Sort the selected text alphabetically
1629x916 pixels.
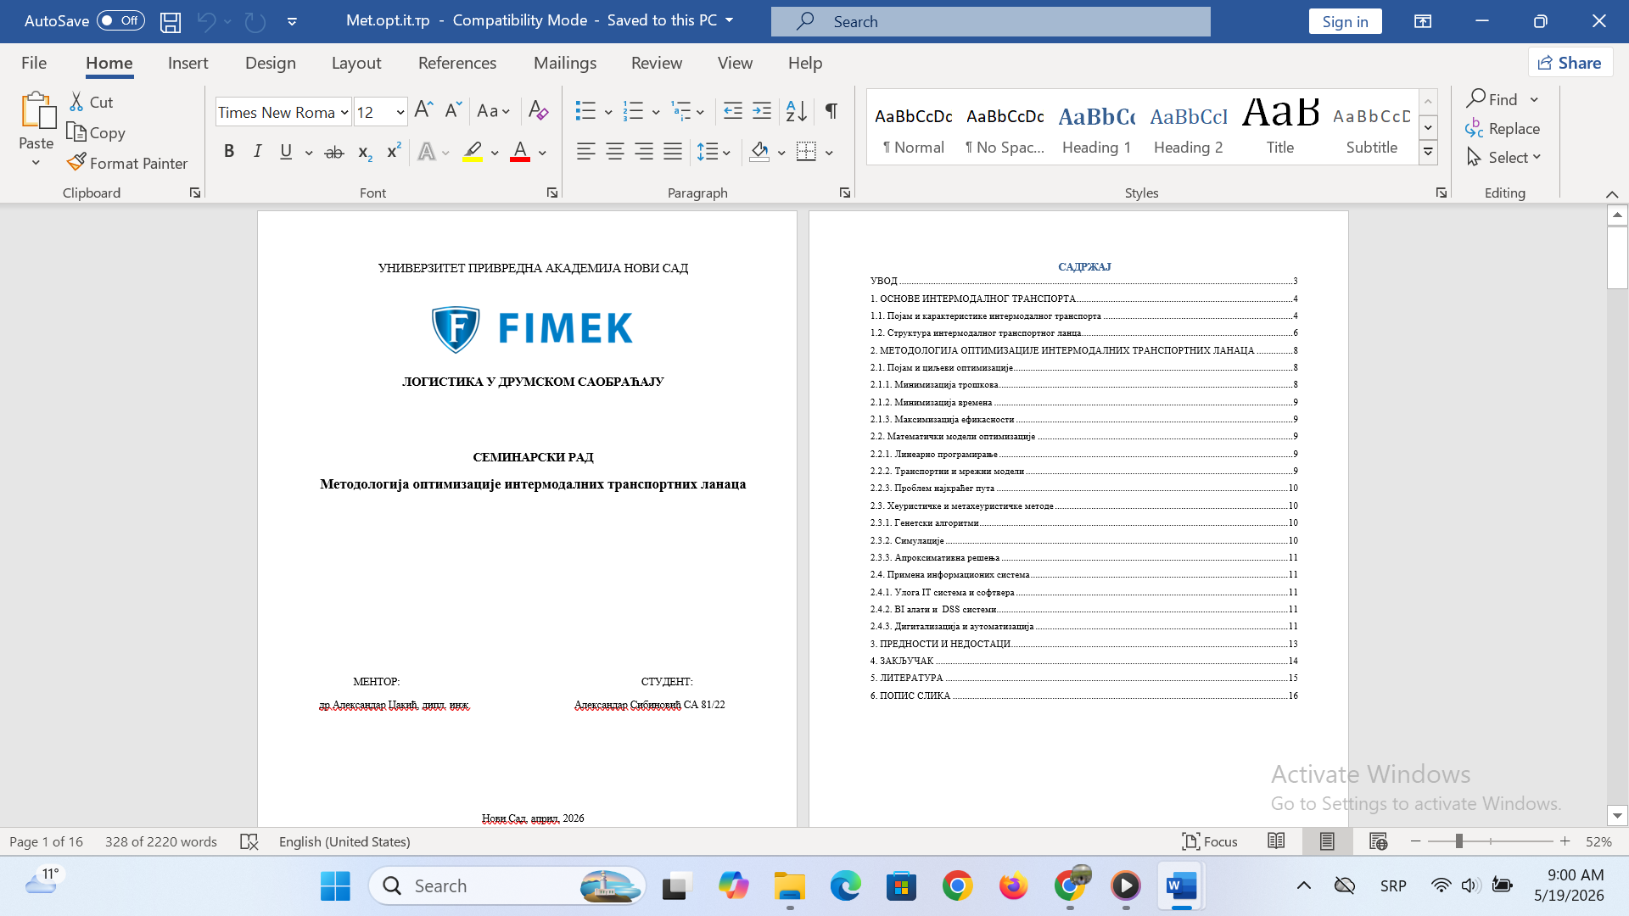[797, 110]
